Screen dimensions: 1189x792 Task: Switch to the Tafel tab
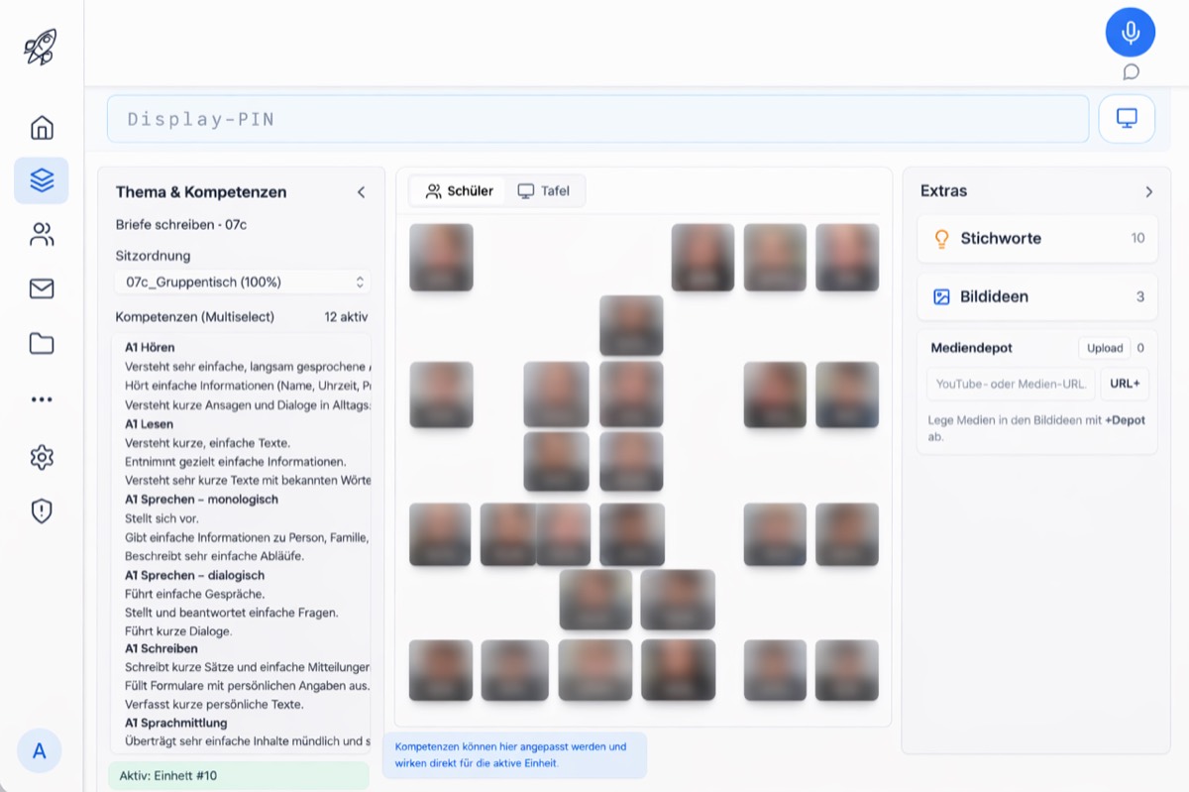click(544, 191)
